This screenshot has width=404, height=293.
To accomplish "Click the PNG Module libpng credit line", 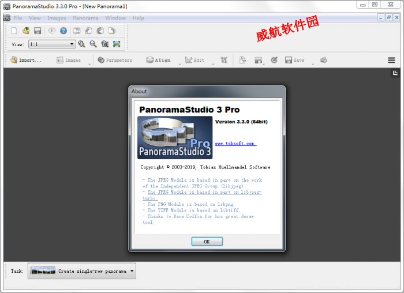I will click(x=189, y=204).
